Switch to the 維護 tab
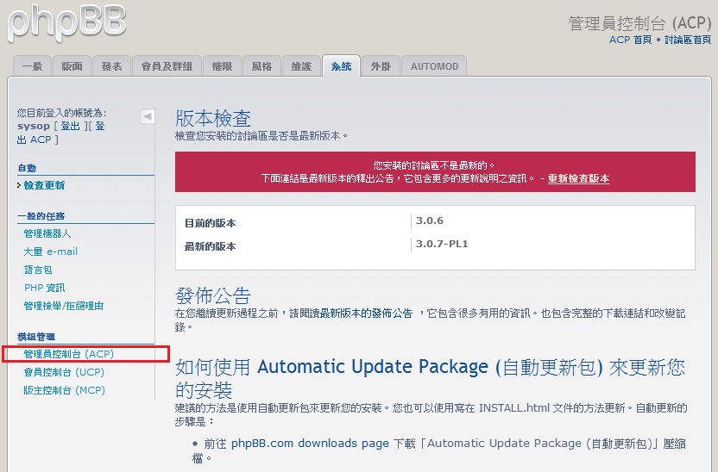 tap(301, 66)
